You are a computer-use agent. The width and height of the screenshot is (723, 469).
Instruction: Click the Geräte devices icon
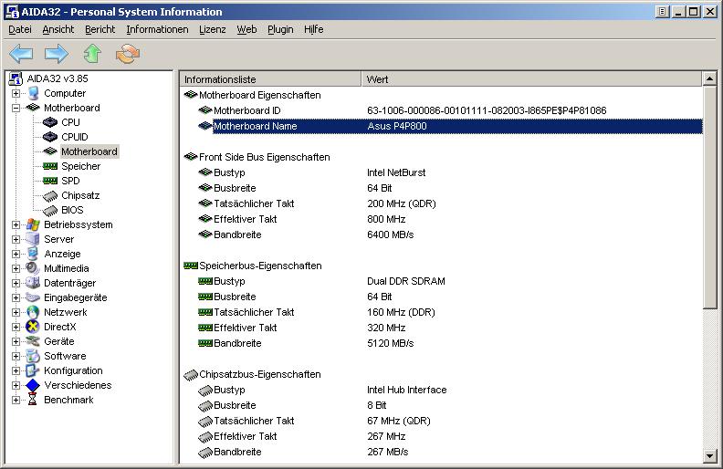tap(33, 341)
